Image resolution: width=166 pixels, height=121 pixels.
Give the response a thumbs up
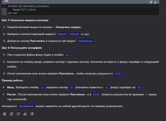coord(25,114)
